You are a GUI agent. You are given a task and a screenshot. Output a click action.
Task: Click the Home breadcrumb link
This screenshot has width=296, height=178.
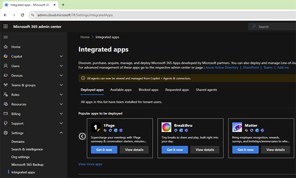(x=85, y=37)
